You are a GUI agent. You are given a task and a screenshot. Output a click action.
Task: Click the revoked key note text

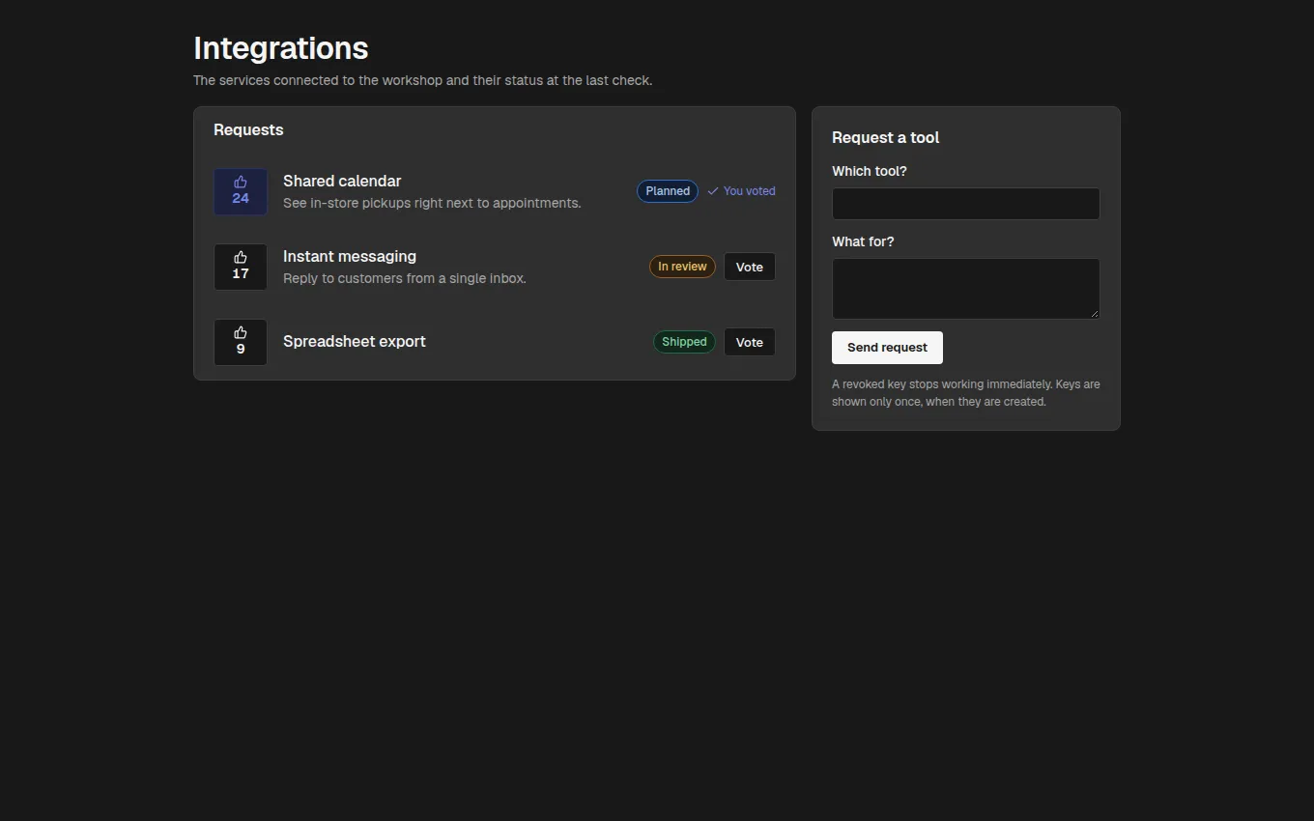(x=966, y=393)
